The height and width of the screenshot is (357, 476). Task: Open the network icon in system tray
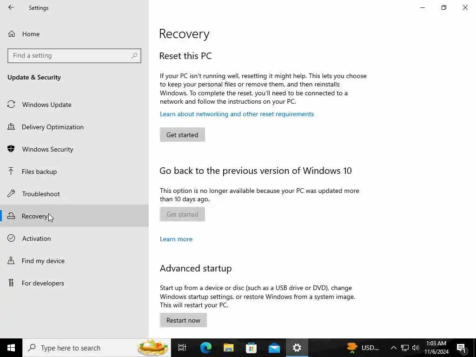click(x=405, y=348)
